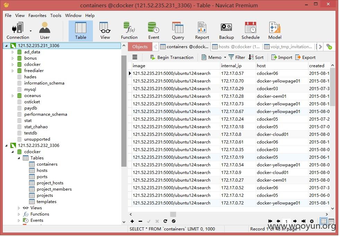Image resolution: width=339 pixels, height=236 pixels.
Task: Go to the last page of records
Action: (303, 221)
